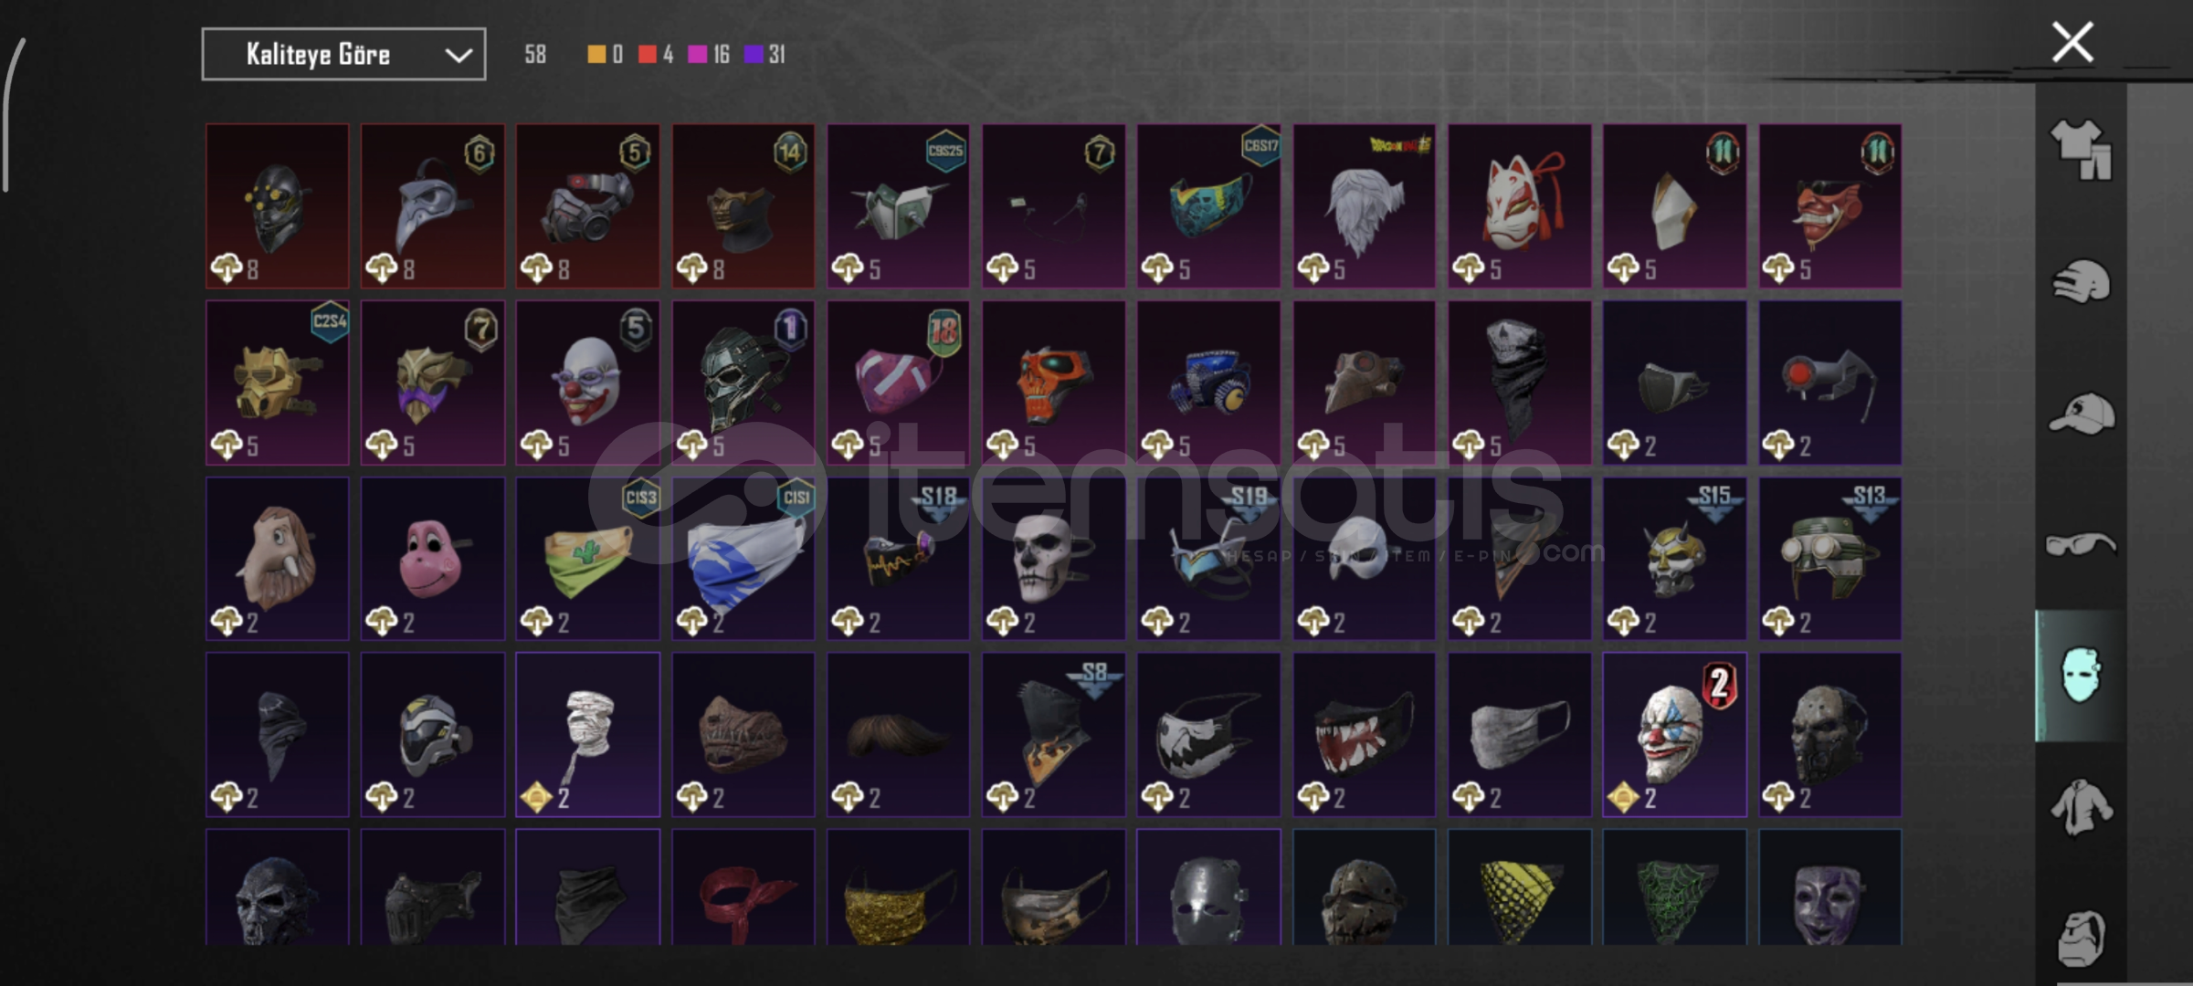The height and width of the screenshot is (986, 2193).
Task: Choose the pink dinosaur mask item
Action: [433, 559]
